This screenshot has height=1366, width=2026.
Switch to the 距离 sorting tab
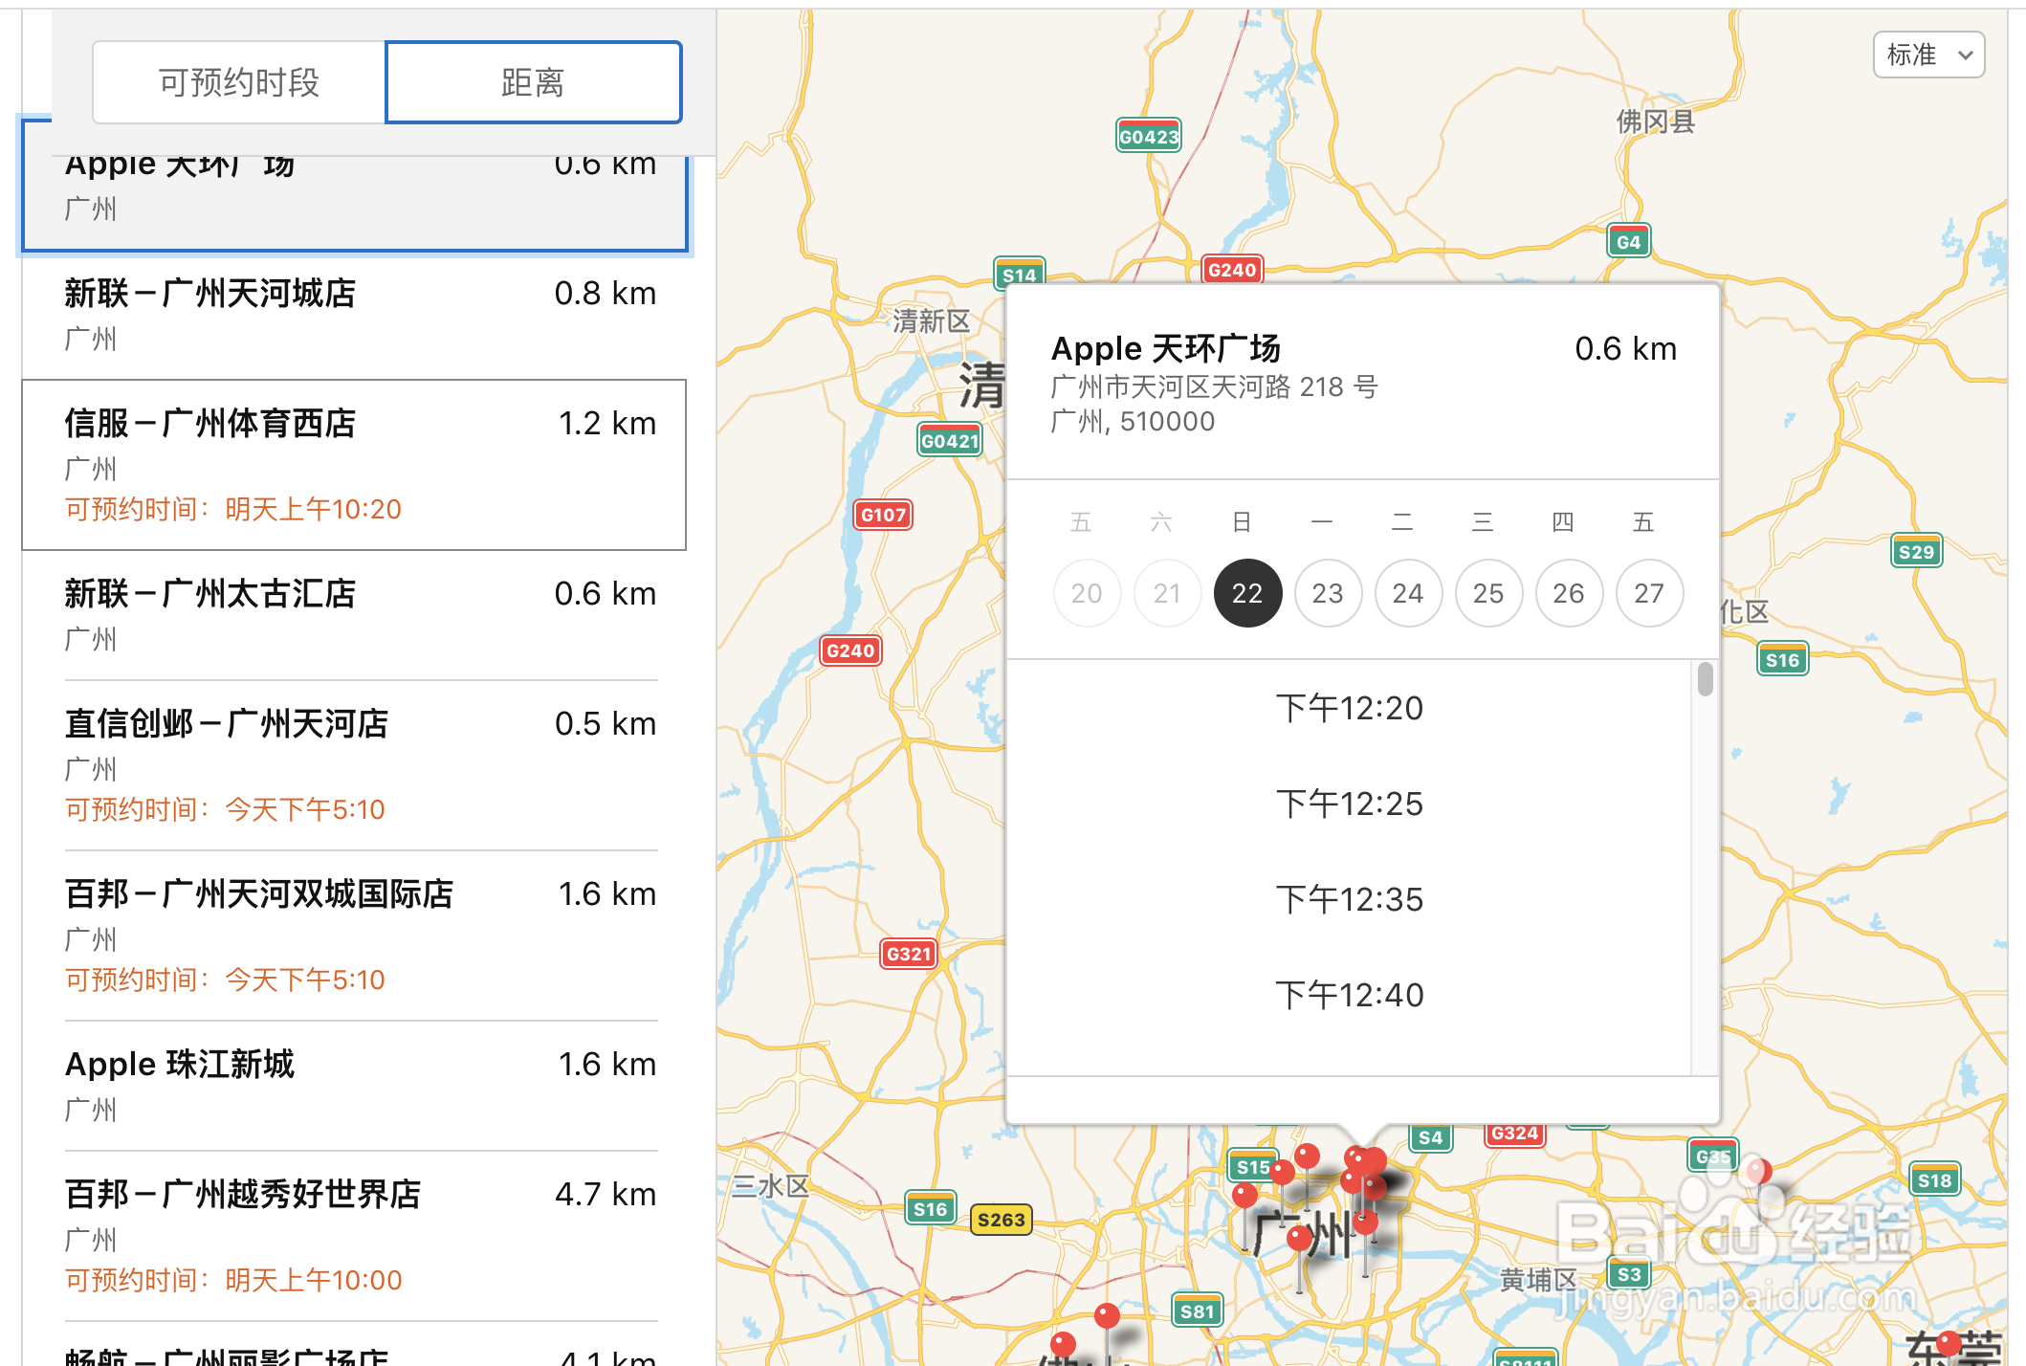pyautogui.click(x=533, y=82)
